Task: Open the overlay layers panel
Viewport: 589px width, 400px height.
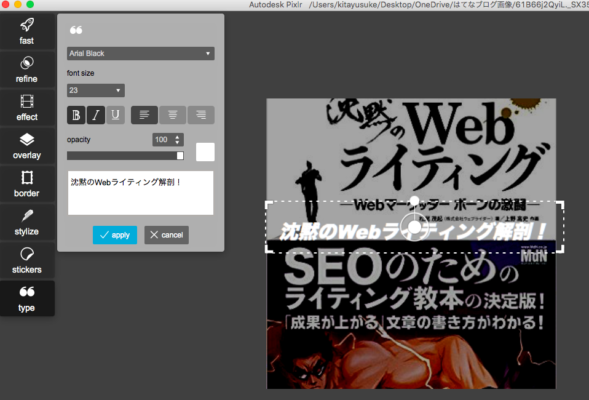Action: pyautogui.click(x=27, y=146)
